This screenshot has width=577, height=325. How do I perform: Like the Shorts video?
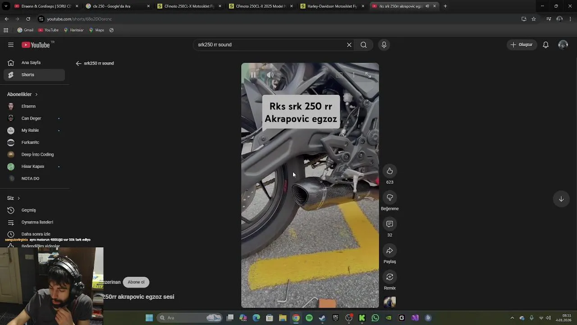tap(389, 171)
